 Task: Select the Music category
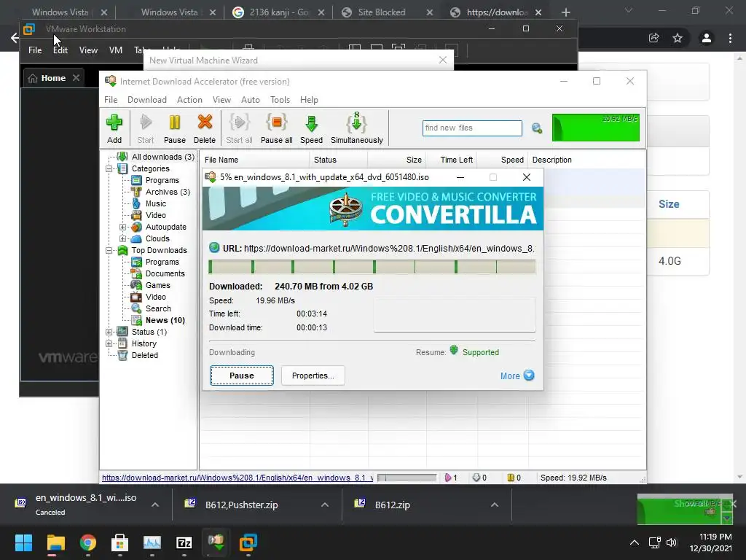(156, 203)
